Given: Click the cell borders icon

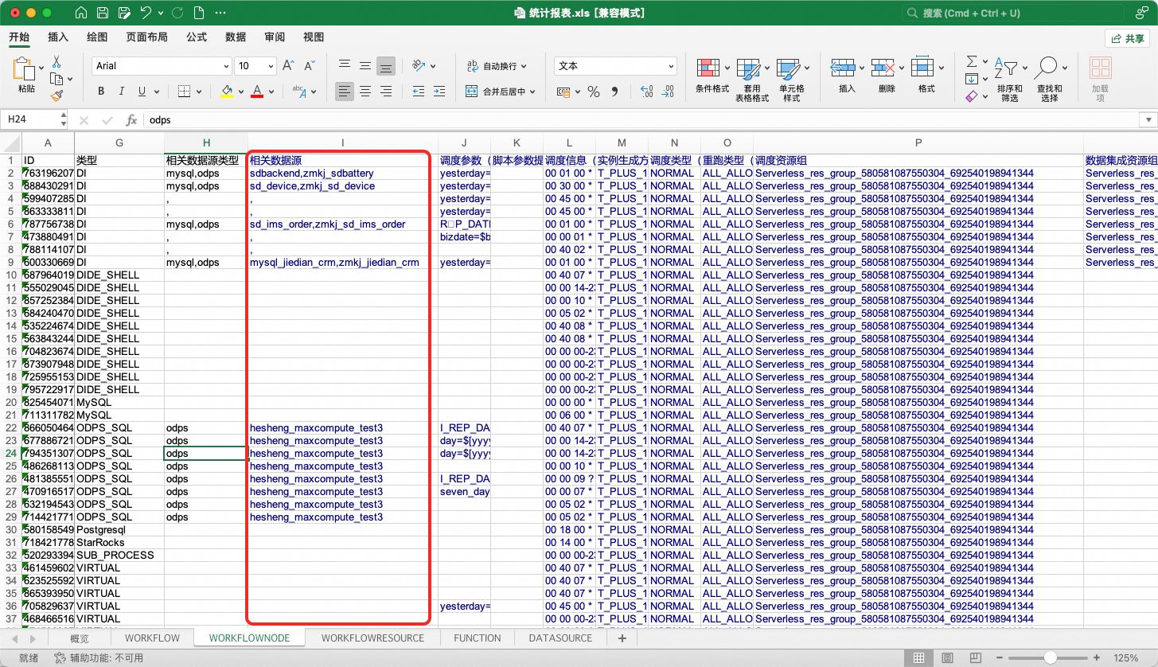Looking at the screenshot, I should click(x=184, y=92).
